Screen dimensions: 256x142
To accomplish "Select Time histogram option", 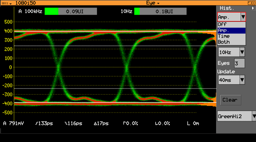I will [231, 36].
